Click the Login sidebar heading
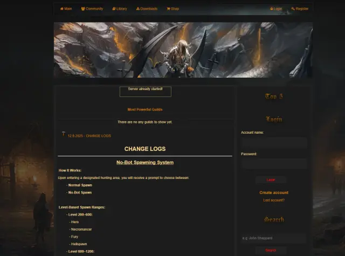The height and width of the screenshot is (256, 345). click(274, 119)
